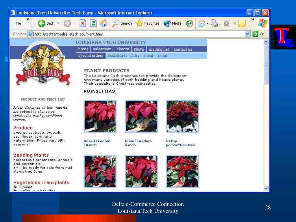Click the PRODUCT AND PRICE LIST heading
296x222 pixels.
click(43, 99)
